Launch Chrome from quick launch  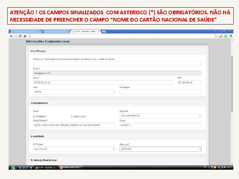[31, 168]
